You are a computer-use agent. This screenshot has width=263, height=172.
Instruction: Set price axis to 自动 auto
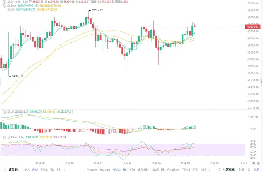point(256,170)
